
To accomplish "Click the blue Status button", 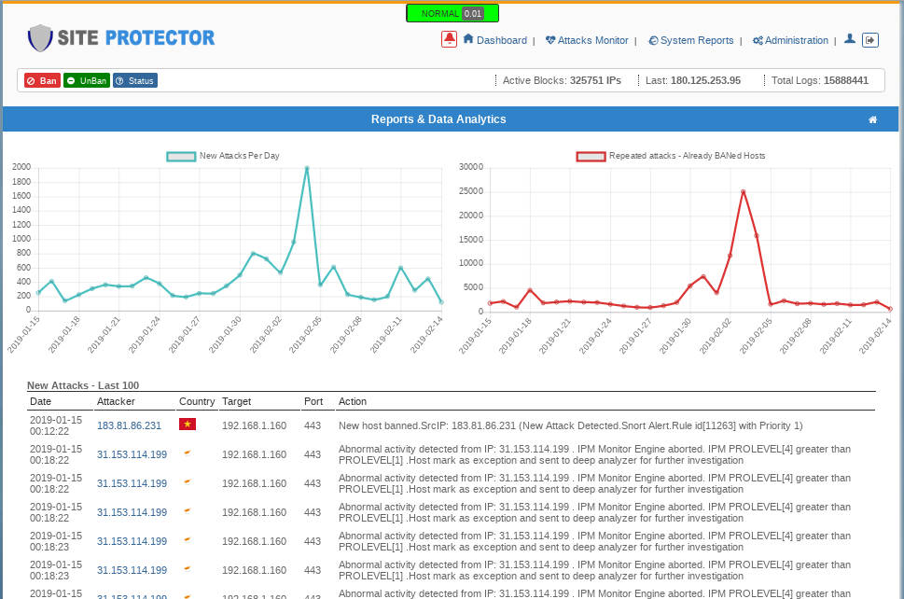I will point(135,81).
